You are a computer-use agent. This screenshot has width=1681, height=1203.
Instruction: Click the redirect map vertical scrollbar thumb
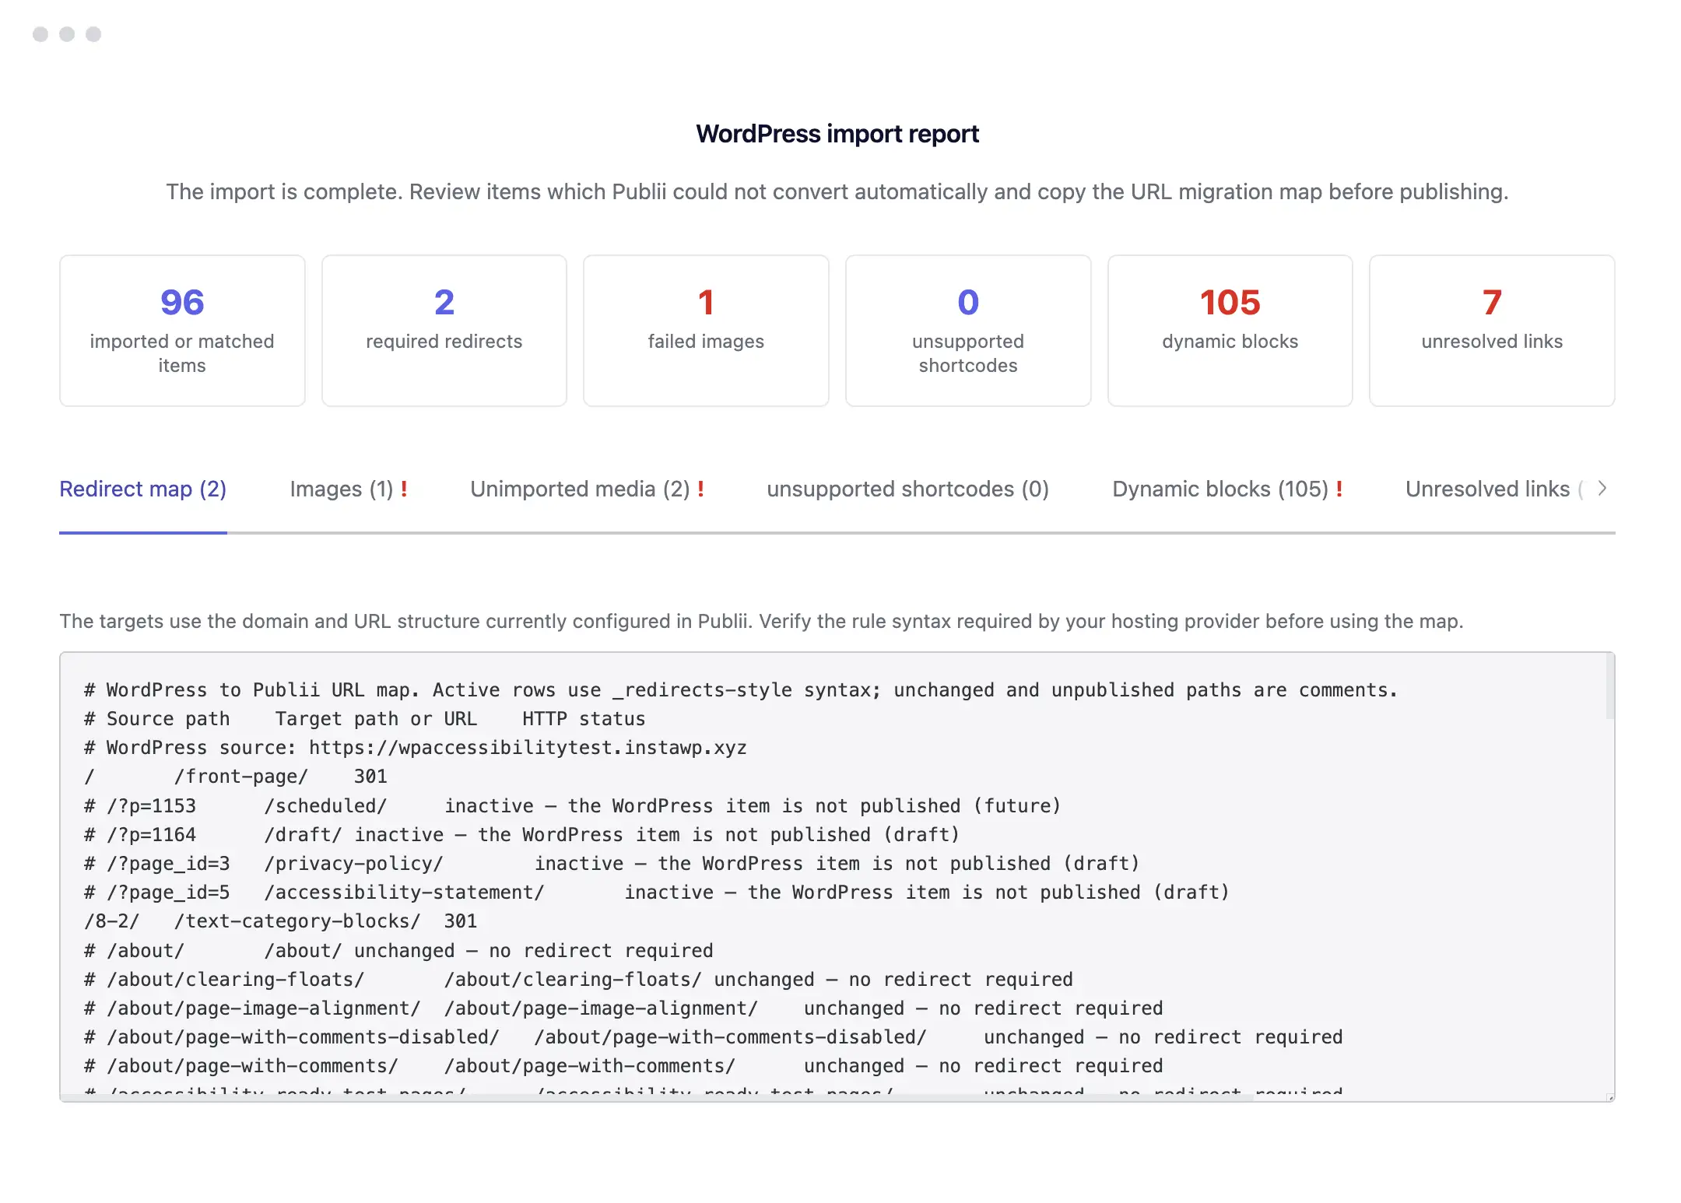coord(1609,686)
